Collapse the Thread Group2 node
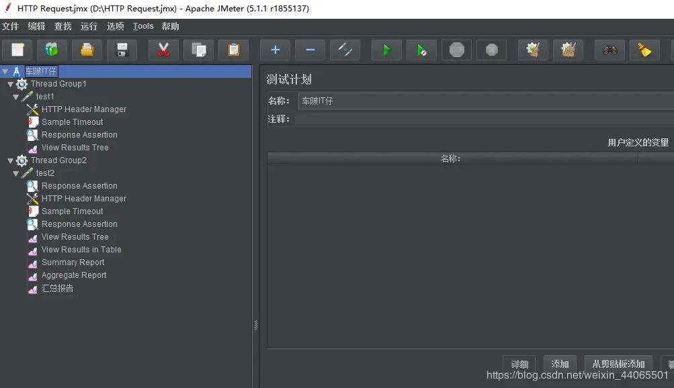674x388 pixels. [10, 160]
